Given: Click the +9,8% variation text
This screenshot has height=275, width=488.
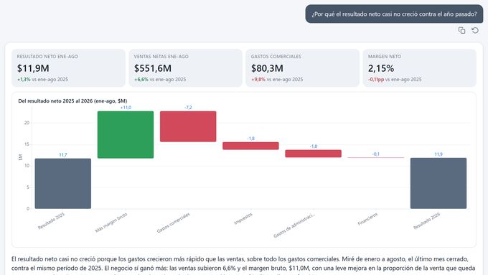Looking at the screenshot, I should point(258,80).
